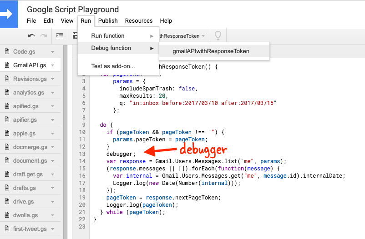Open dropdown arrow for analytics.gs

click(53, 93)
